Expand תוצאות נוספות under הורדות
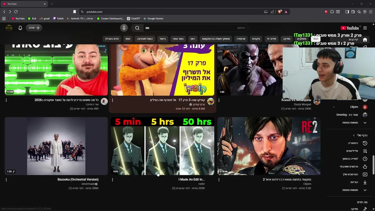 pos(354,190)
